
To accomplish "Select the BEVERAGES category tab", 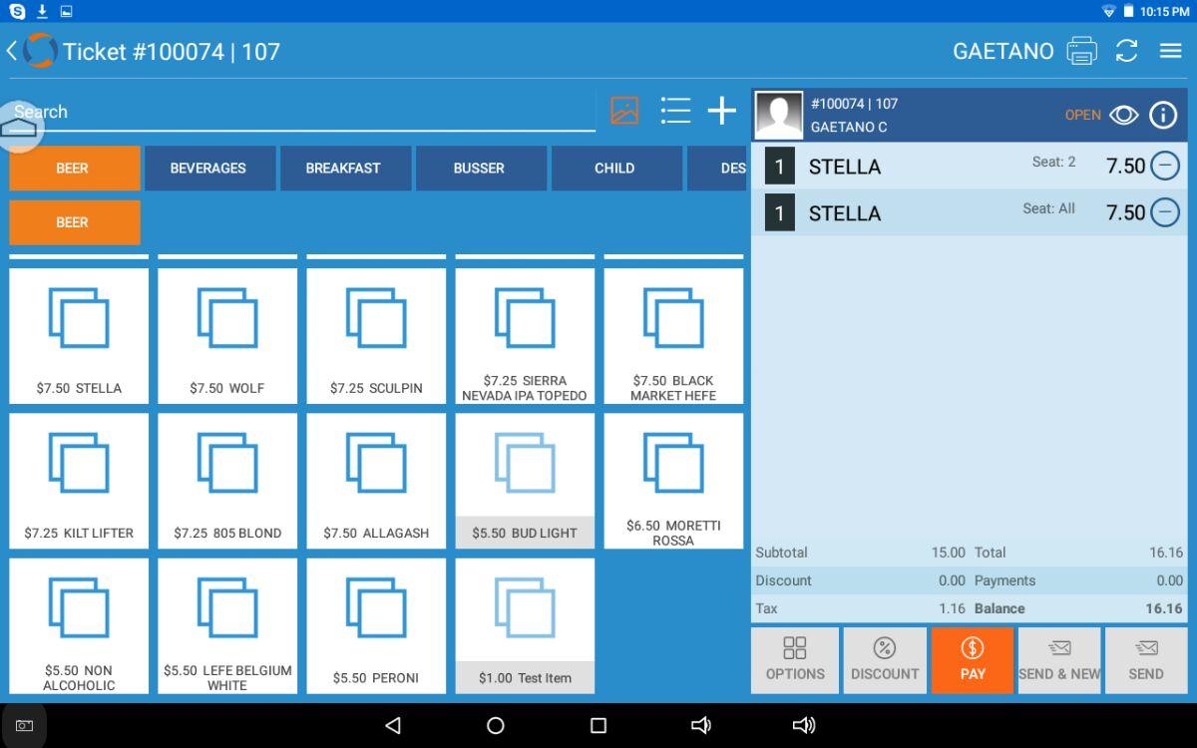I will 209,168.
